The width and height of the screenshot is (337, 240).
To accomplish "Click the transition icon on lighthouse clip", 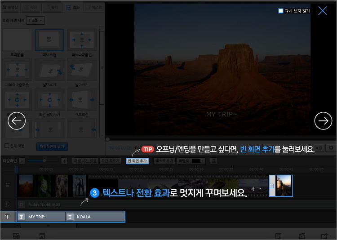I will pyautogui.click(x=271, y=186).
